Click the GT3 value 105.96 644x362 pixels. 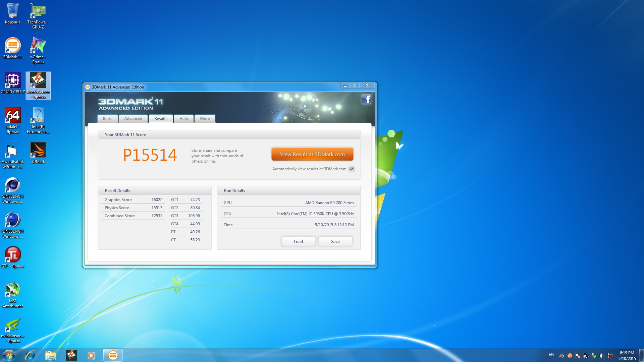(194, 216)
